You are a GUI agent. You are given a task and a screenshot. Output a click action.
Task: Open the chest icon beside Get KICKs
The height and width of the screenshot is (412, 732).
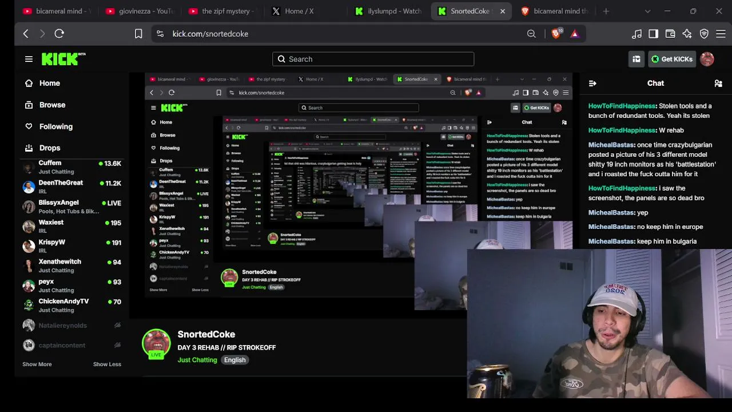pos(636,59)
